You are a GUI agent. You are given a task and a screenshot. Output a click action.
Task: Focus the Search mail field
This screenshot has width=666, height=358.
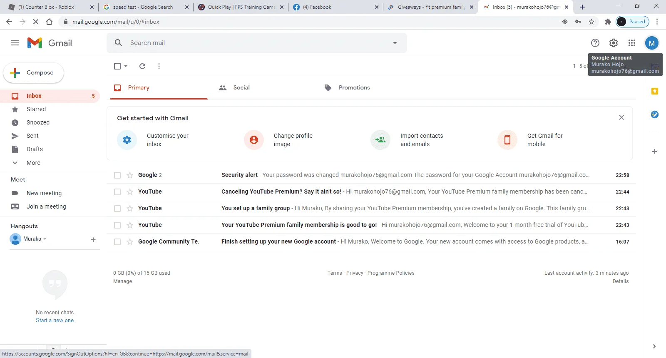[257, 43]
